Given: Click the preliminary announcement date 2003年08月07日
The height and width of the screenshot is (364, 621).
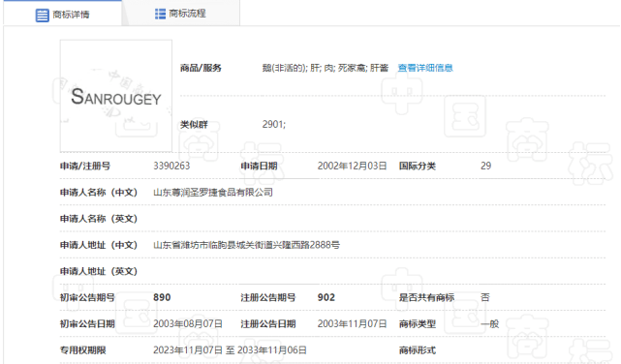Looking at the screenshot, I should [x=188, y=323].
